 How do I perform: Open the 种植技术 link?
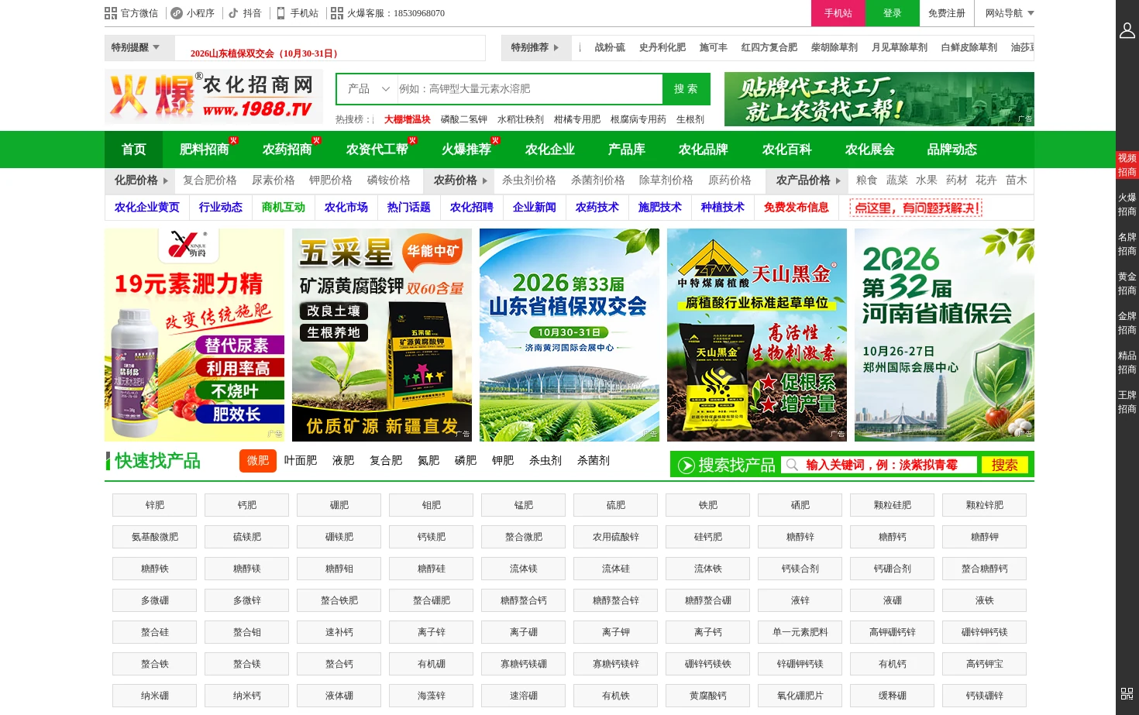point(723,208)
